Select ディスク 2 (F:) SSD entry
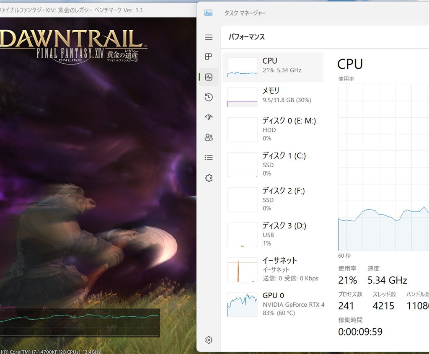This screenshot has height=354, width=429. click(273, 200)
